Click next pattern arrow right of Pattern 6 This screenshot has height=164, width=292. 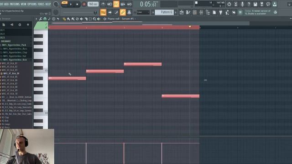176,12
